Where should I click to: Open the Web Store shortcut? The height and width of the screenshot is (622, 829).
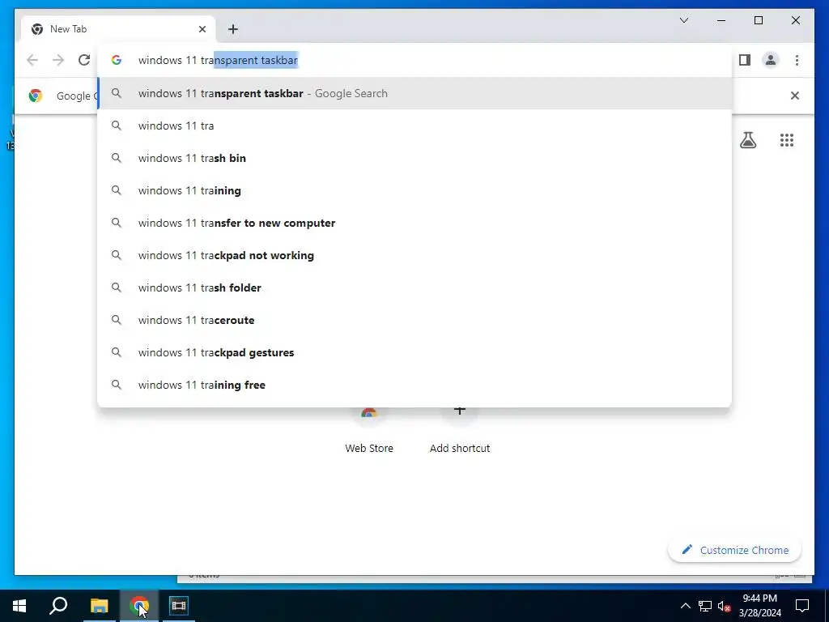pyautogui.click(x=369, y=431)
